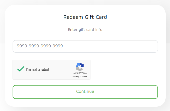View Terms of service from the captcha
The image size is (170, 111).
coord(84,77)
